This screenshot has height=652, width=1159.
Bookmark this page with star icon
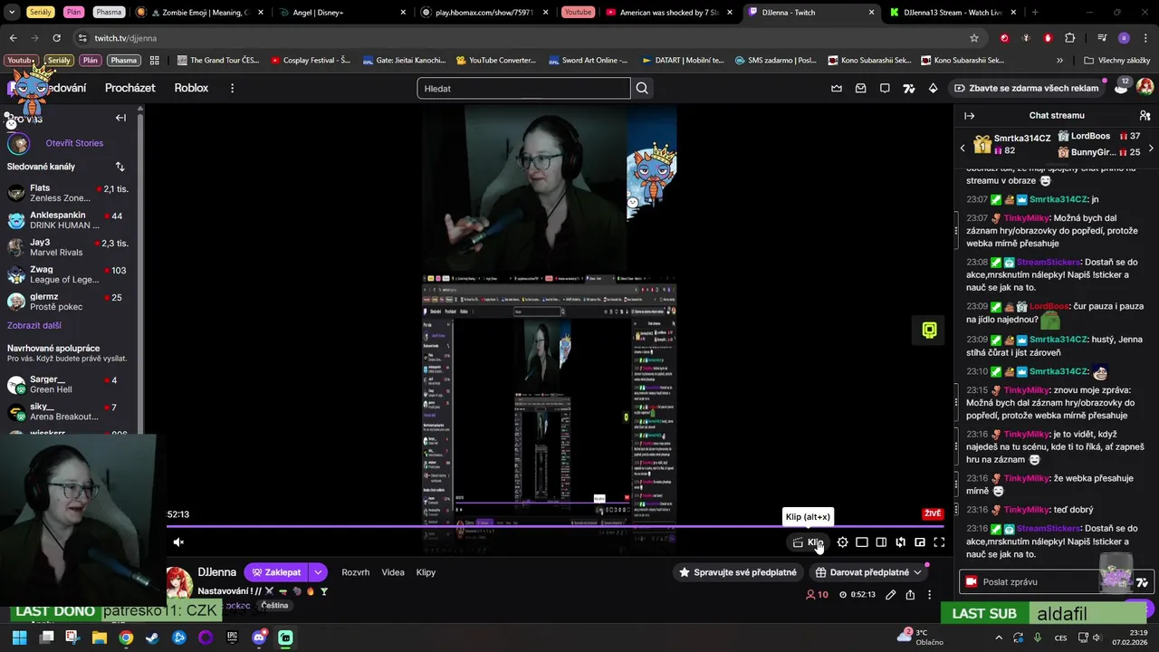tap(974, 38)
